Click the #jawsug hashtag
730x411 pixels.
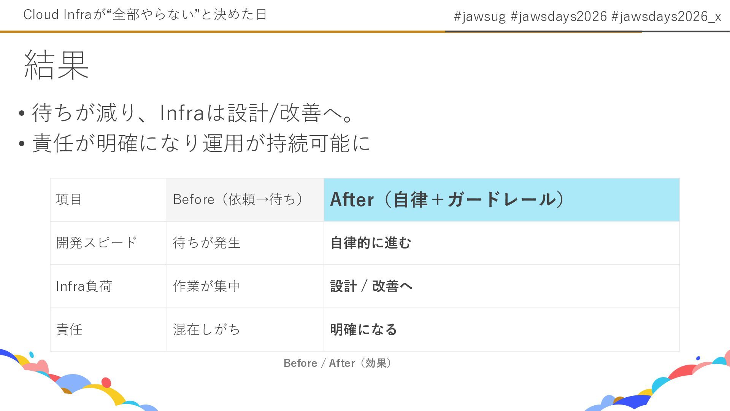pos(479,16)
